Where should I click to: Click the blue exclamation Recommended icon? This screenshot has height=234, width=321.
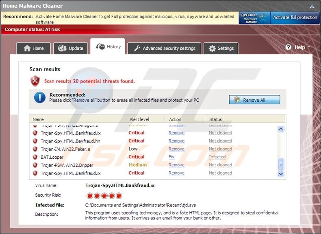[40, 98]
